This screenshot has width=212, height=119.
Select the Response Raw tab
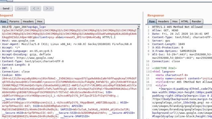(152, 21)
